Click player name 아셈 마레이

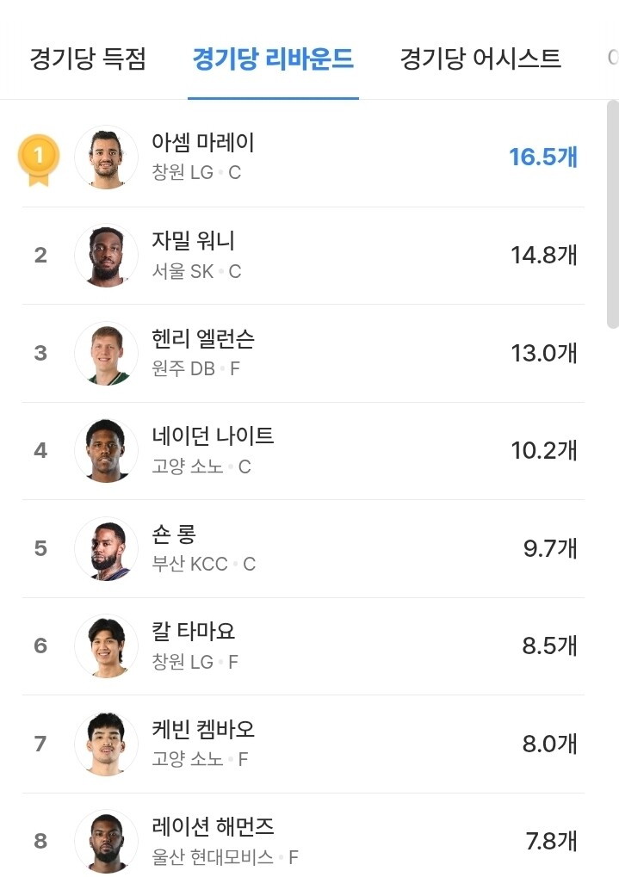click(x=202, y=143)
